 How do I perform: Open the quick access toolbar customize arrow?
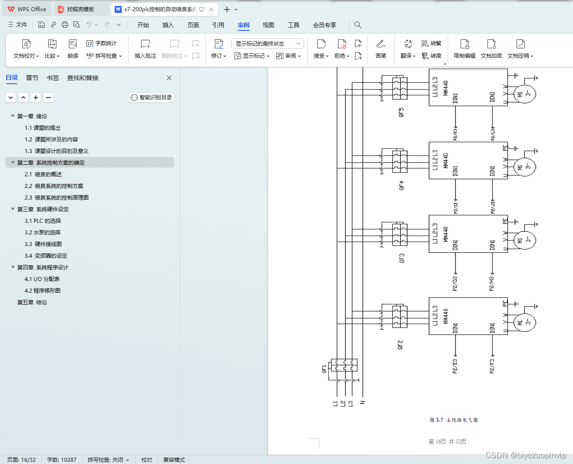pyautogui.click(x=119, y=25)
